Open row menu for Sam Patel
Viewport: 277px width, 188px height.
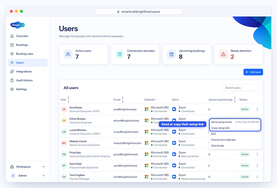pyautogui.click(x=257, y=166)
